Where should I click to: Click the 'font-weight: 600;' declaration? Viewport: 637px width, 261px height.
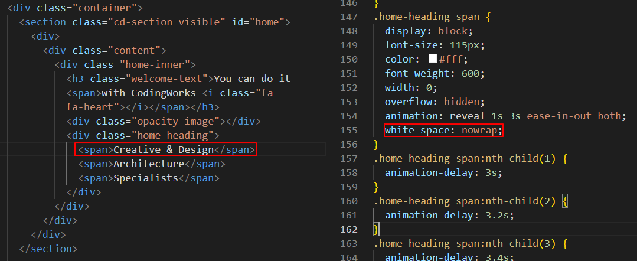click(435, 74)
